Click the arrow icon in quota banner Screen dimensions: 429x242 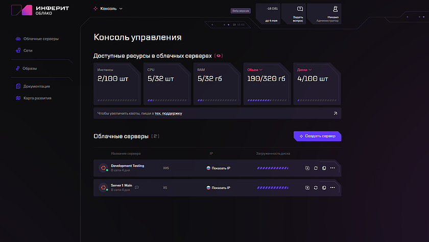pos(335,114)
